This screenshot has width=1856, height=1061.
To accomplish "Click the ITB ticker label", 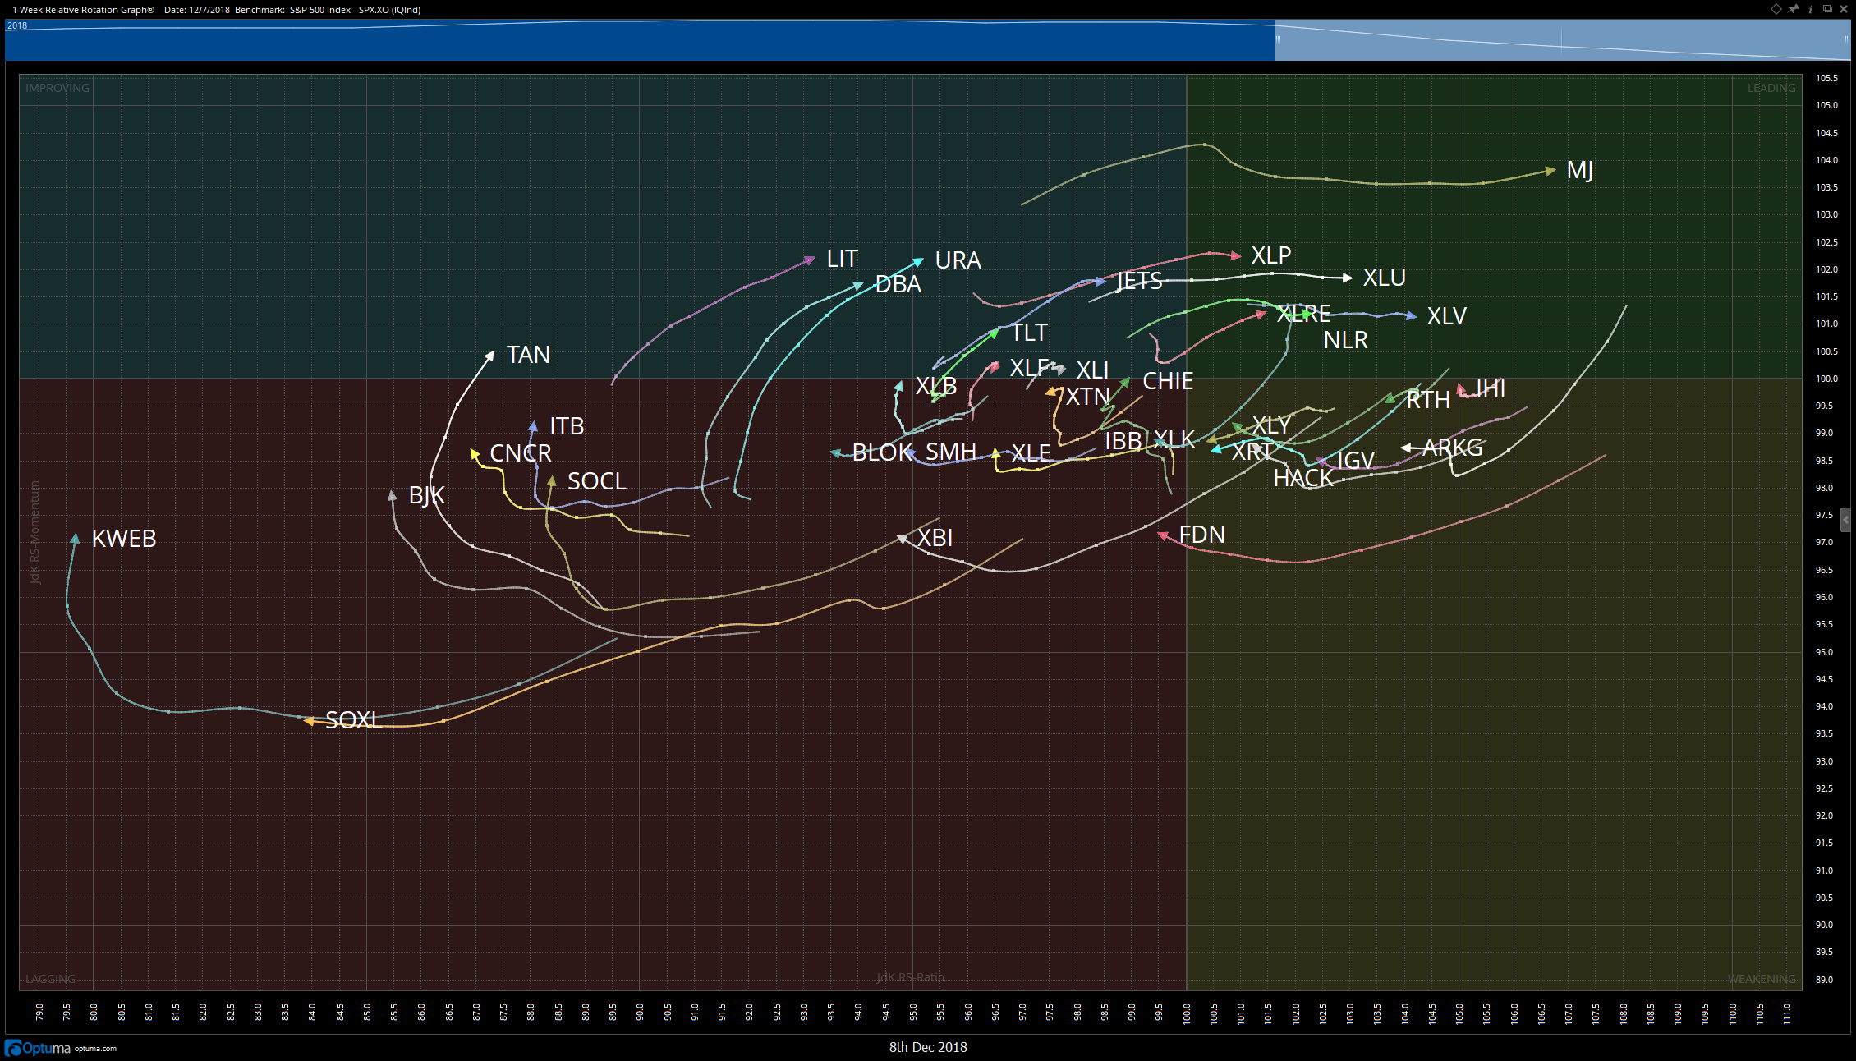I will pos(567,426).
